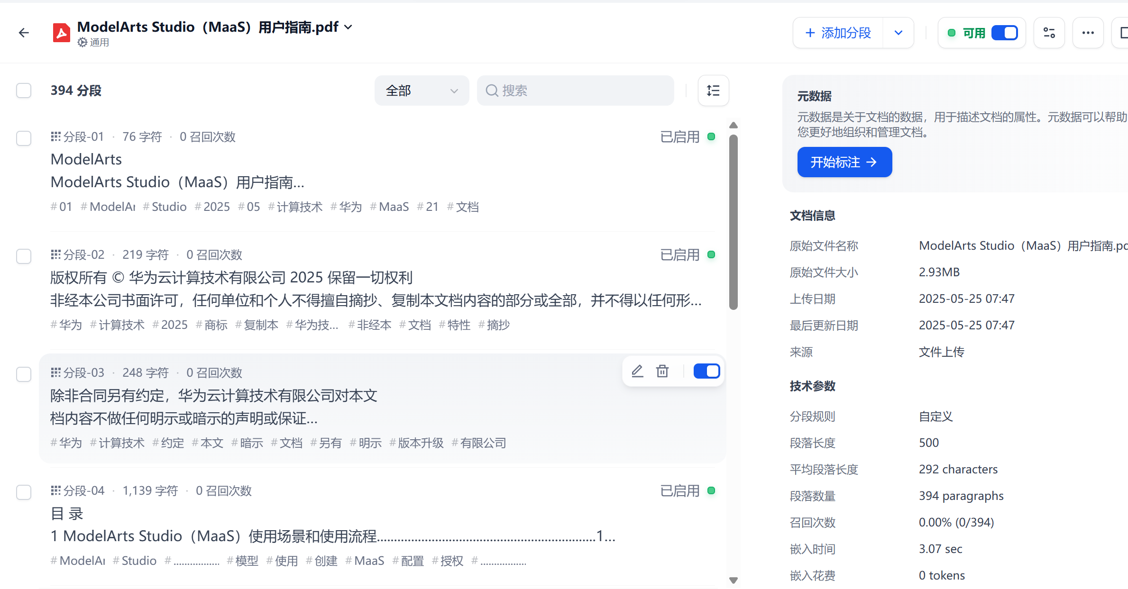Toggle the 可用 document switch

(x=1005, y=33)
